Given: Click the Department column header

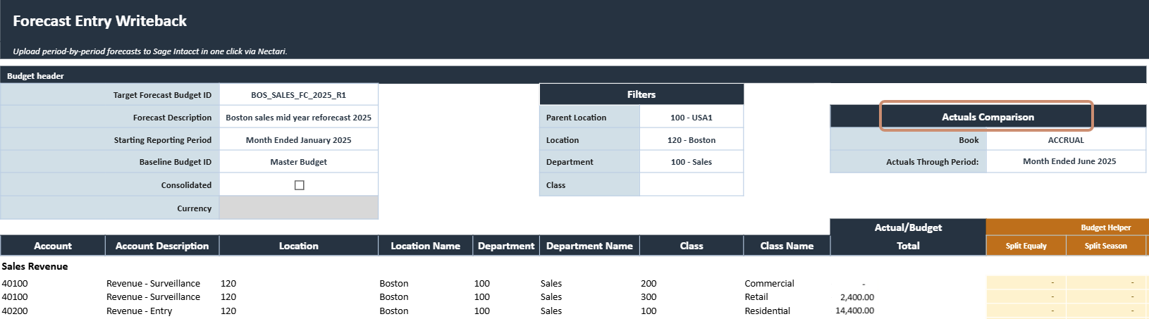Looking at the screenshot, I should pyautogui.click(x=506, y=246).
